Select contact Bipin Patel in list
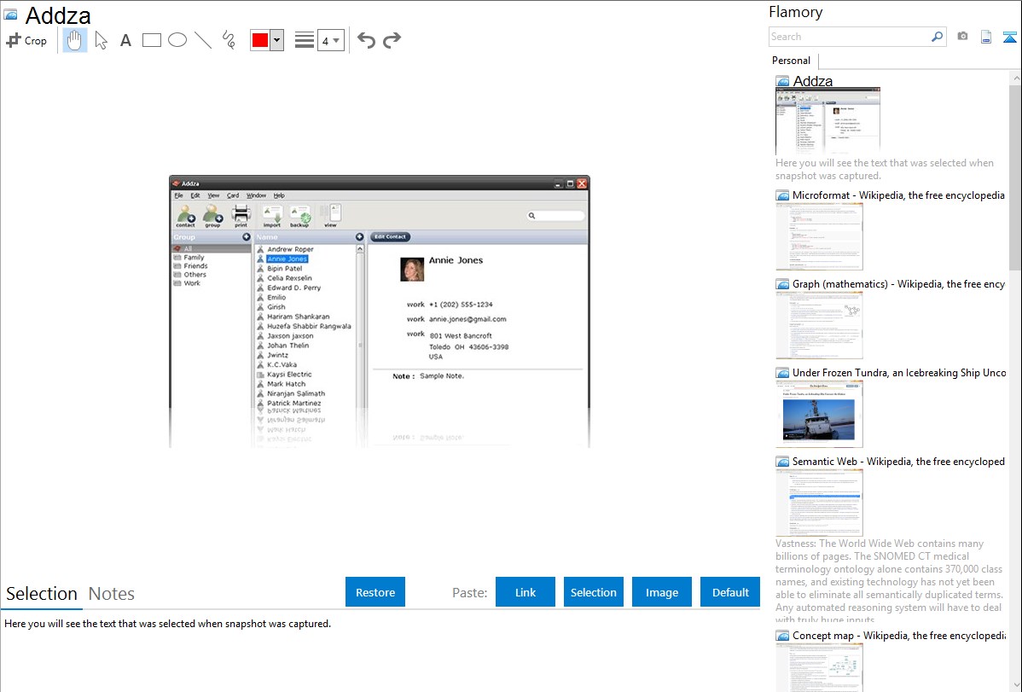The image size is (1022, 692). click(x=284, y=268)
